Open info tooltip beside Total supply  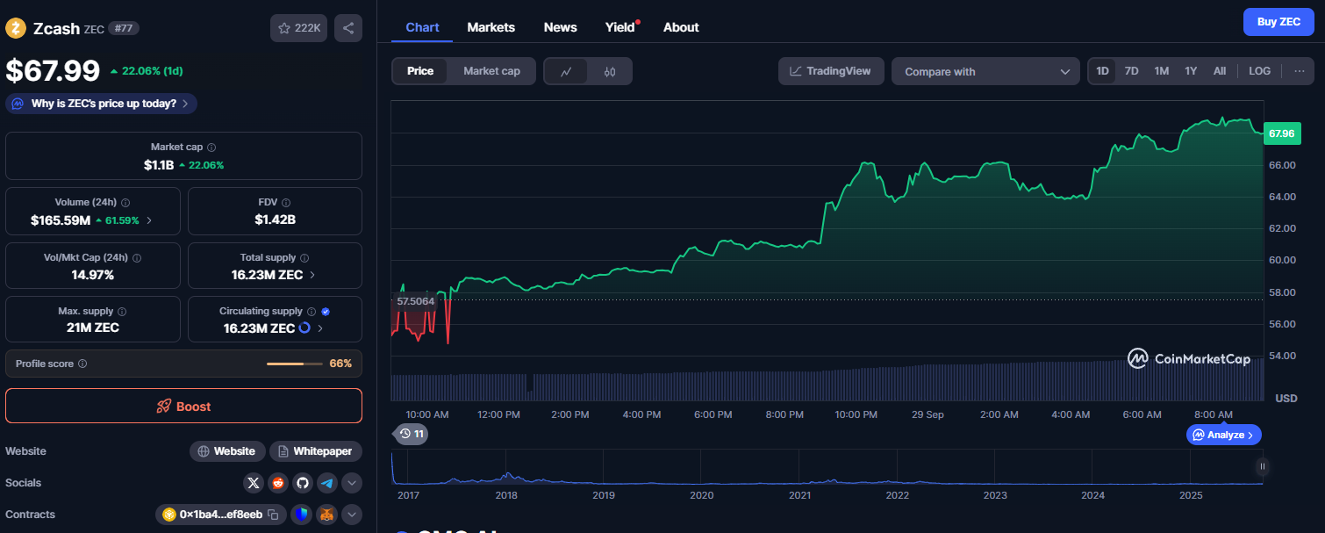[304, 258]
